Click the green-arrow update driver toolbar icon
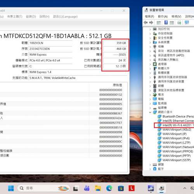This screenshot has height=194, width=194. (179, 23)
